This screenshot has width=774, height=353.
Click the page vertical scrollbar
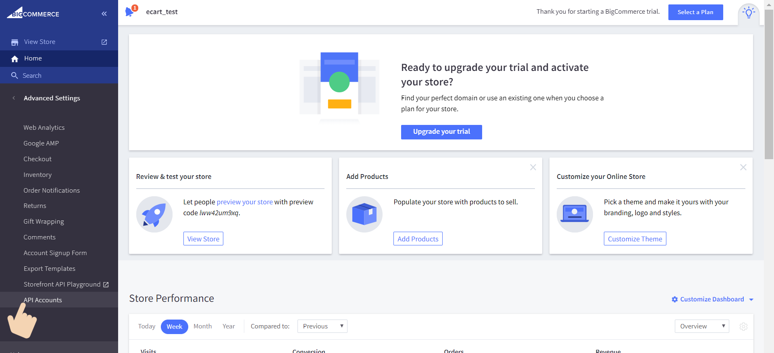pos(769,85)
